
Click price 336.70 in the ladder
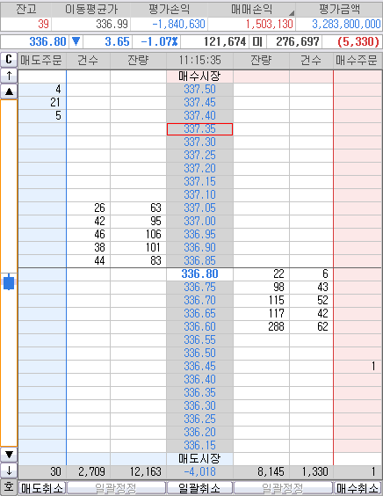pyautogui.click(x=199, y=300)
